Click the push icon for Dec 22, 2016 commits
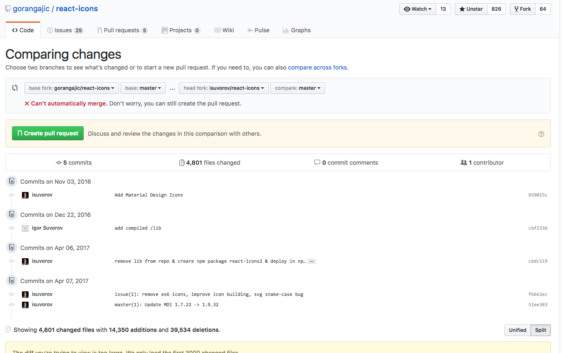Viewport: 562px width, 353px height. tap(12, 214)
